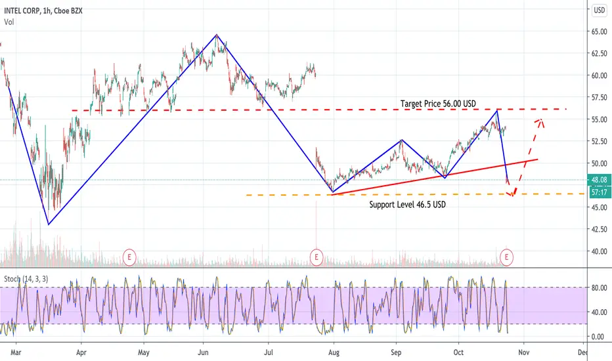Click the April earnings E marker
This screenshot has width=612, height=361.
pyautogui.click(x=129, y=257)
